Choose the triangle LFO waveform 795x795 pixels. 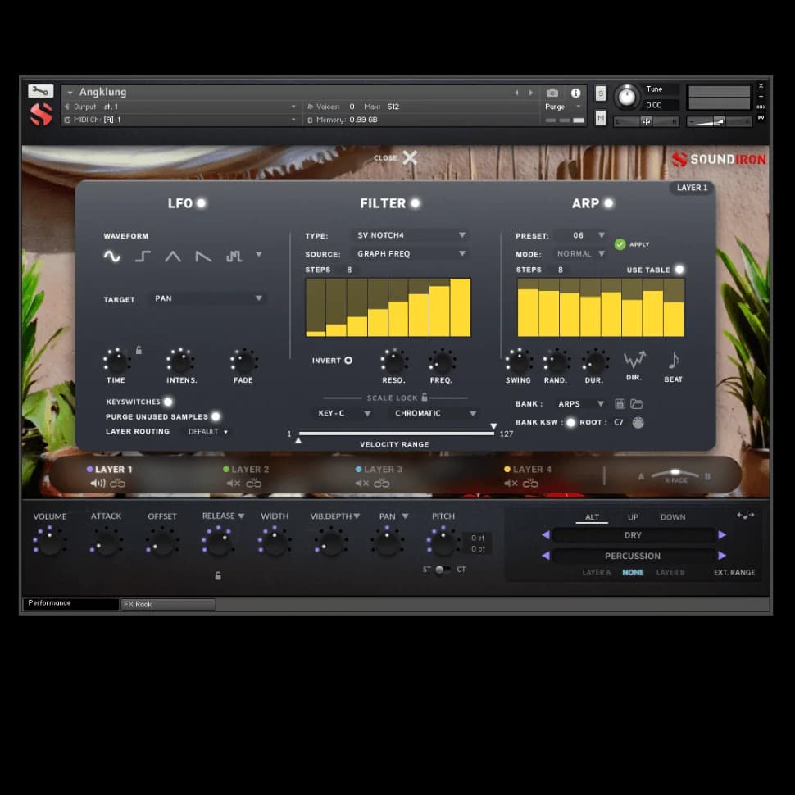click(x=173, y=257)
